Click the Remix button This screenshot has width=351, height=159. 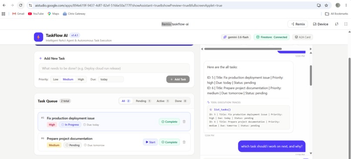298,24
